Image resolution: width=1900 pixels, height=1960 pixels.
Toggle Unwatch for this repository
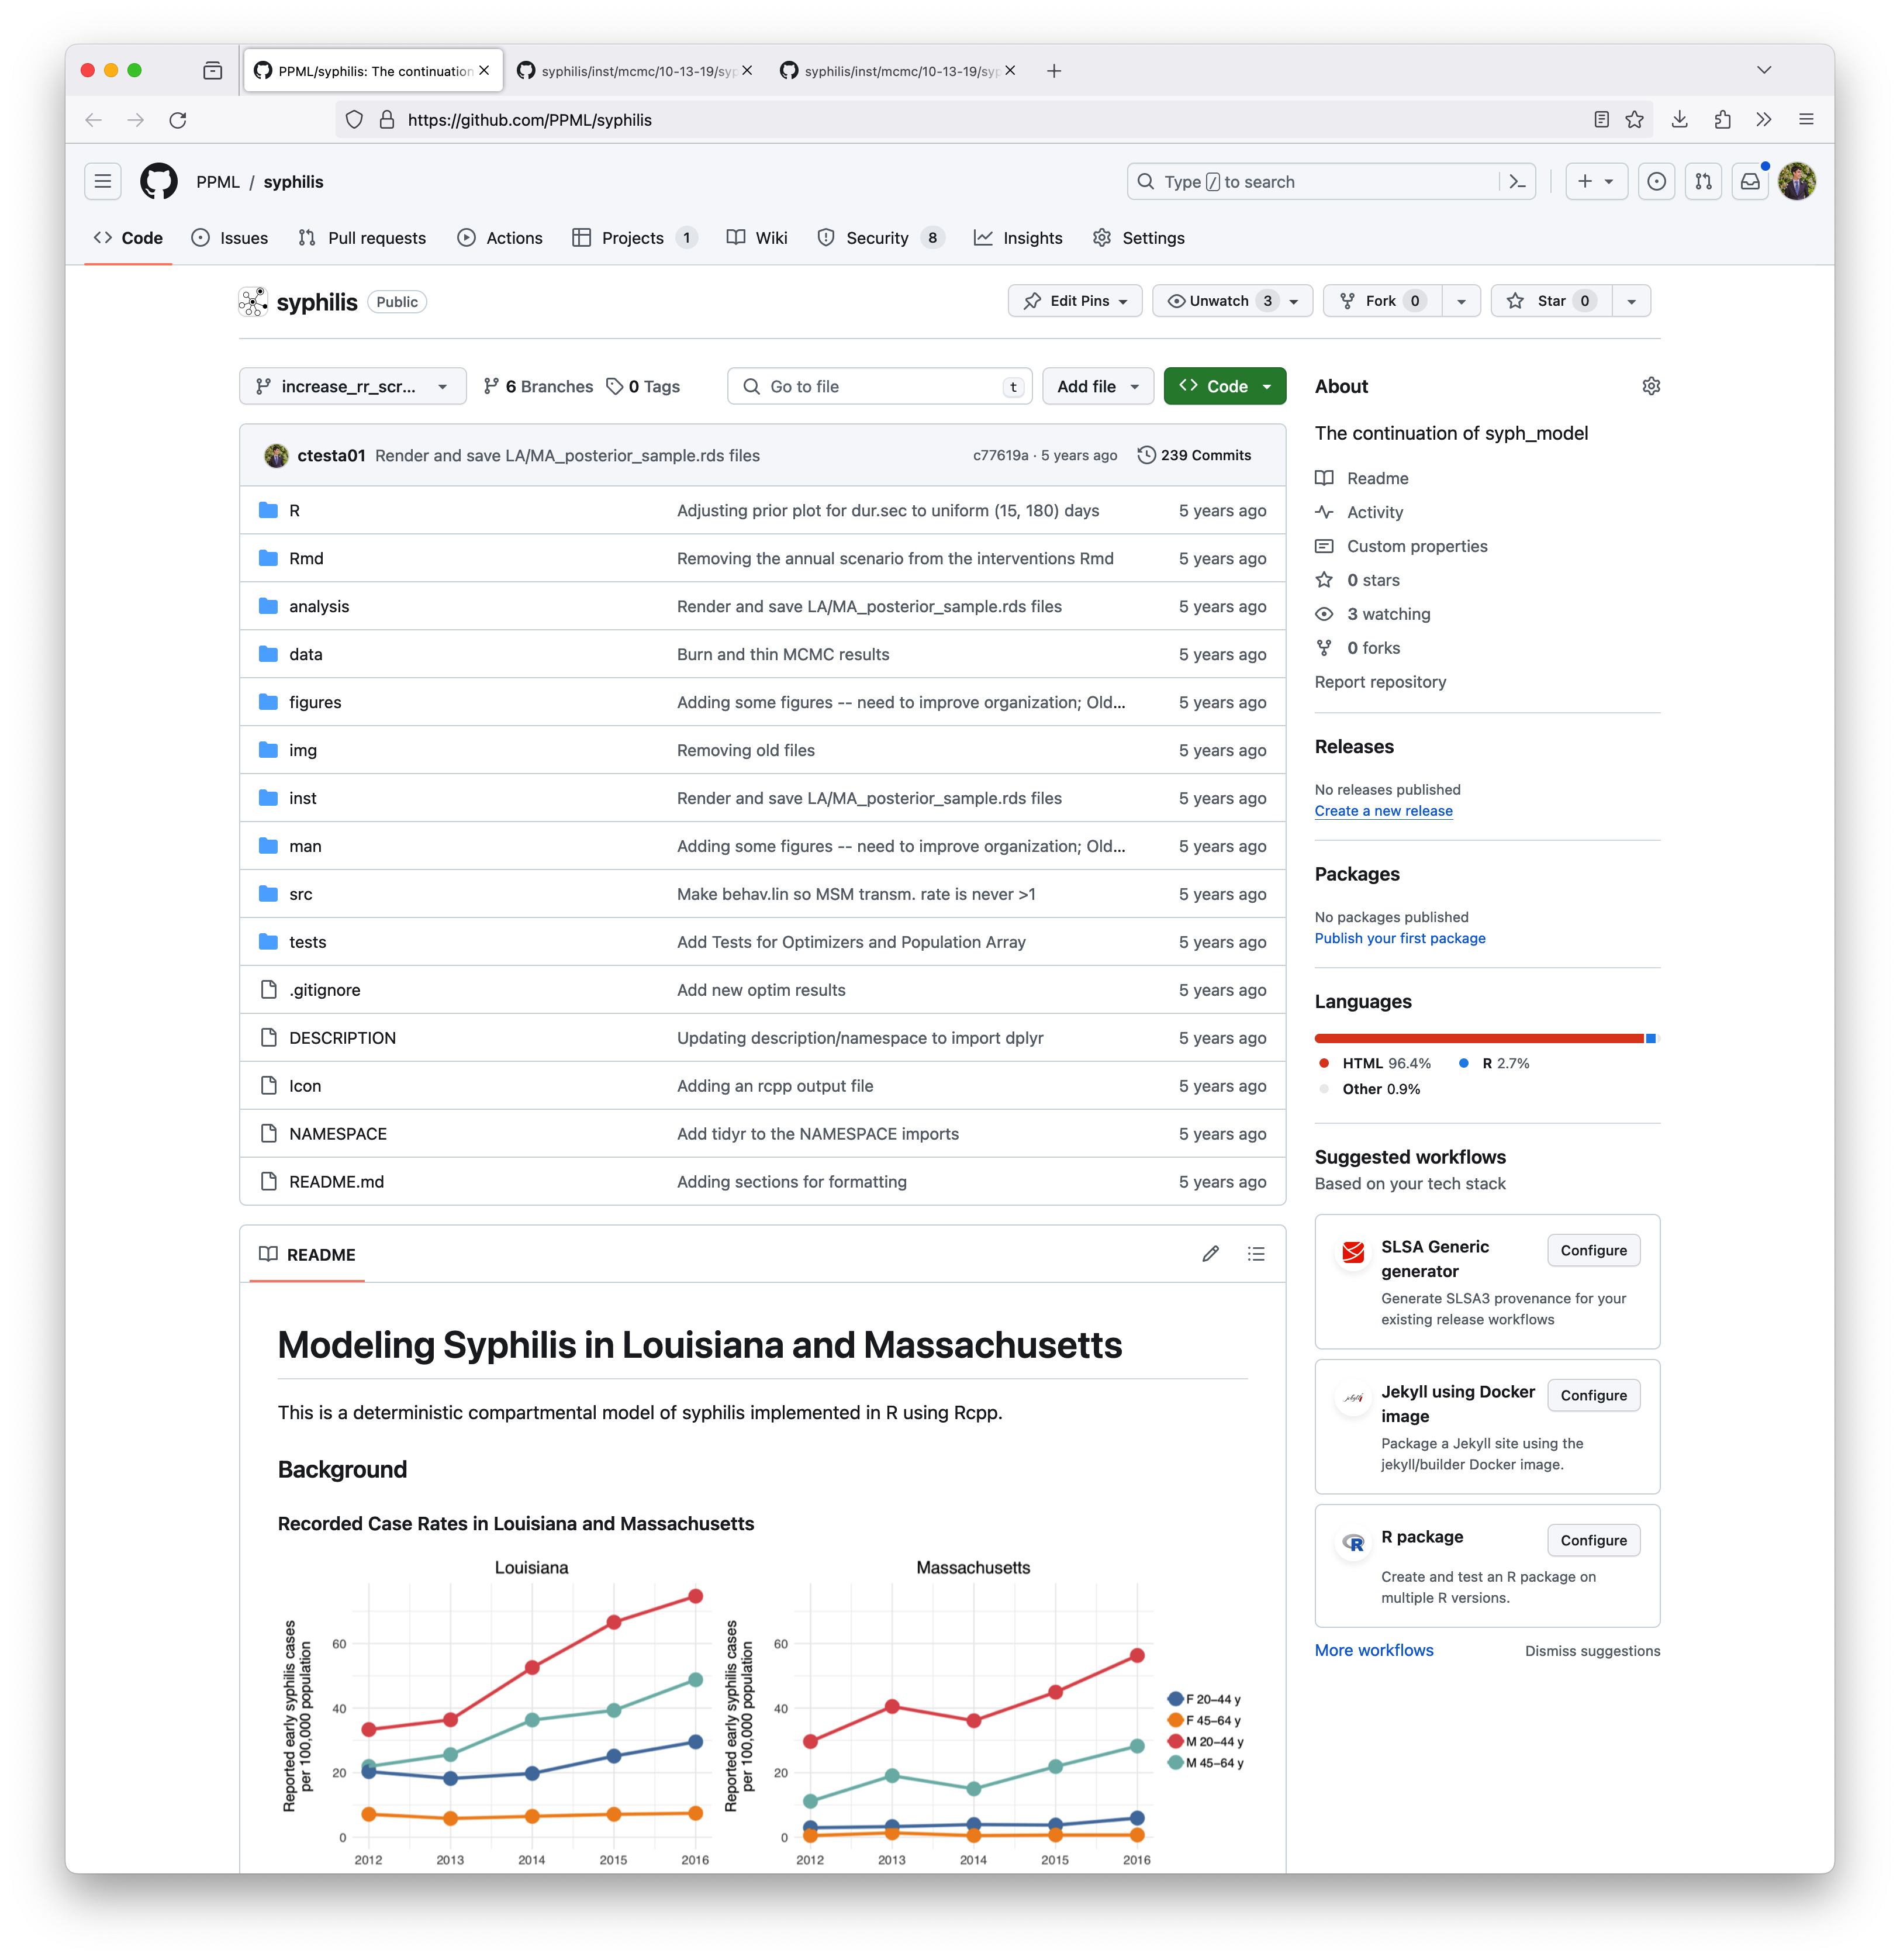[x=1218, y=301]
